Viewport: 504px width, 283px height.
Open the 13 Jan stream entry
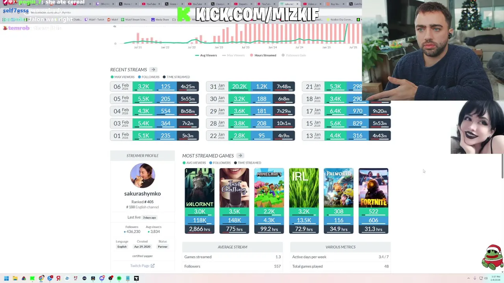click(x=346, y=136)
